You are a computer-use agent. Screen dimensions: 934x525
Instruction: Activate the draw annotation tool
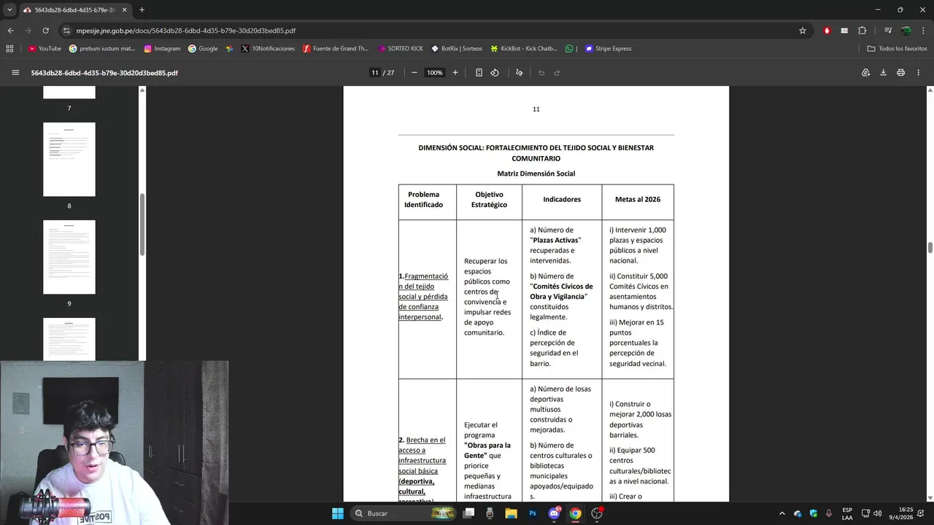(x=520, y=73)
